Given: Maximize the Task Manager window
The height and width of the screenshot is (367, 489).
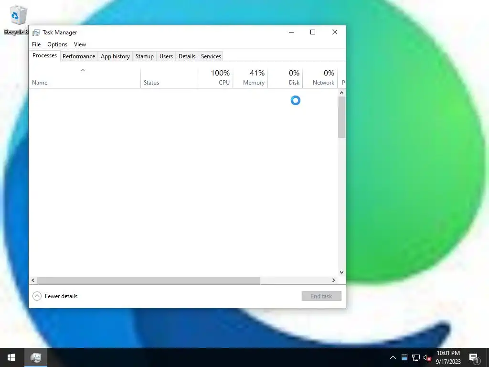Looking at the screenshot, I should (313, 32).
